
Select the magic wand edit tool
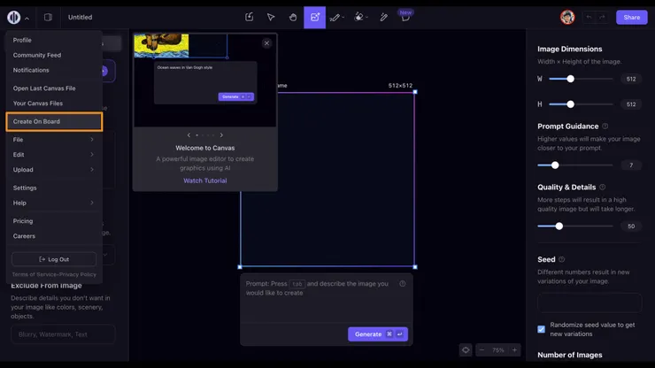[383, 17]
